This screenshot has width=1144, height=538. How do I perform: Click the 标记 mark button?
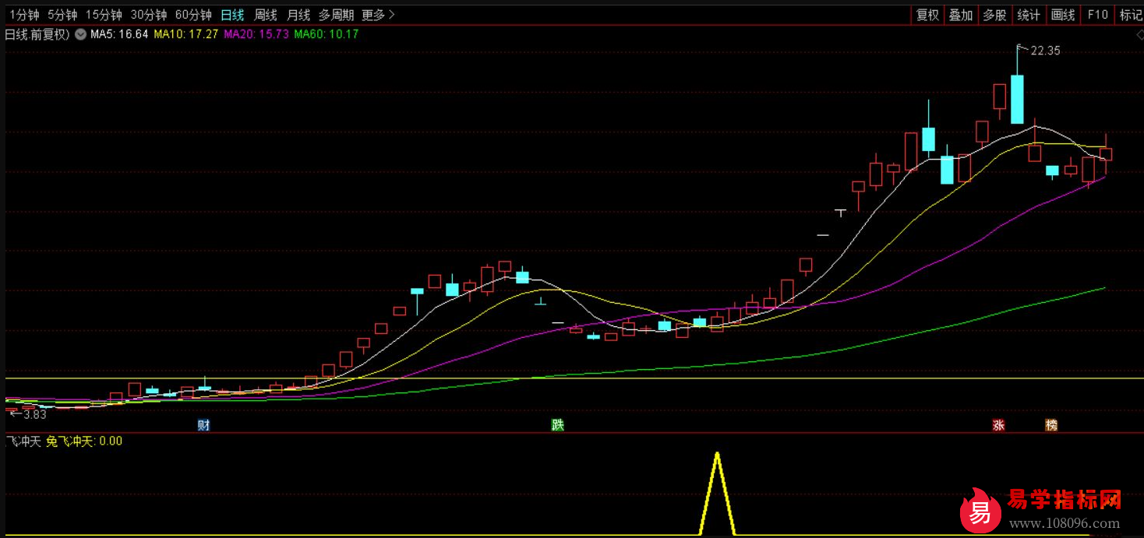(1131, 15)
